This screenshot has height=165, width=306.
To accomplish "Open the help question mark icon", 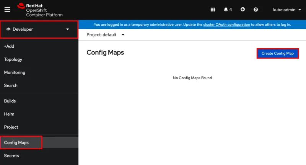I will click(x=256, y=10).
